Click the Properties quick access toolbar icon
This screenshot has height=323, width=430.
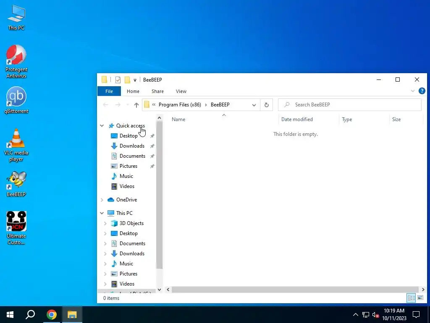[118, 80]
